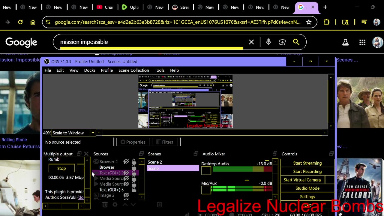
Task: Mute Mic/Aux in the mixer
Action: tap(206, 190)
